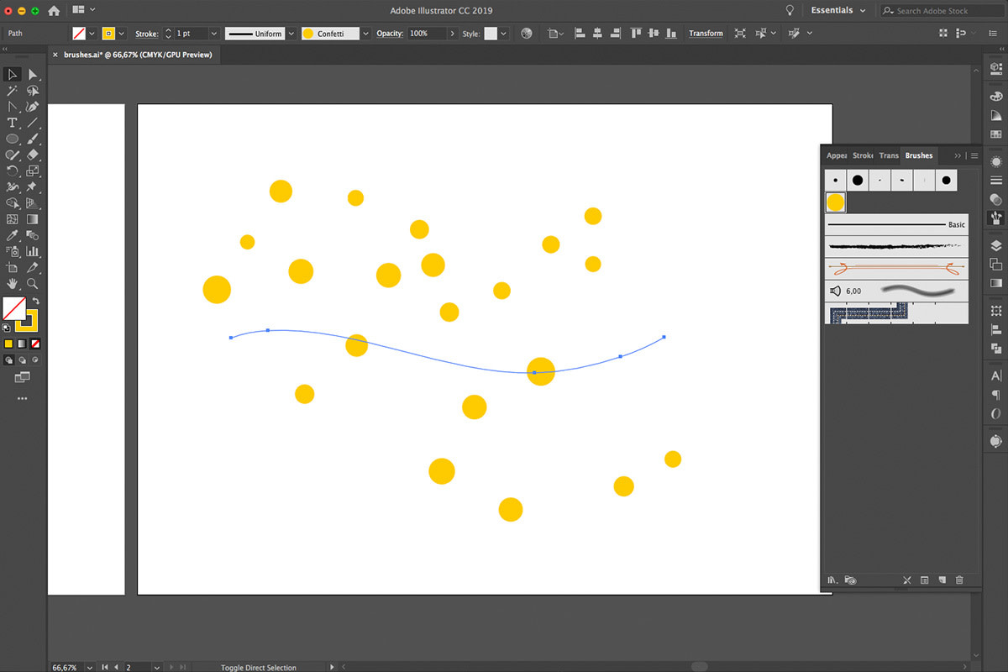Click the Transform link in the control bar
Image resolution: width=1008 pixels, height=672 pixels.
706,33
